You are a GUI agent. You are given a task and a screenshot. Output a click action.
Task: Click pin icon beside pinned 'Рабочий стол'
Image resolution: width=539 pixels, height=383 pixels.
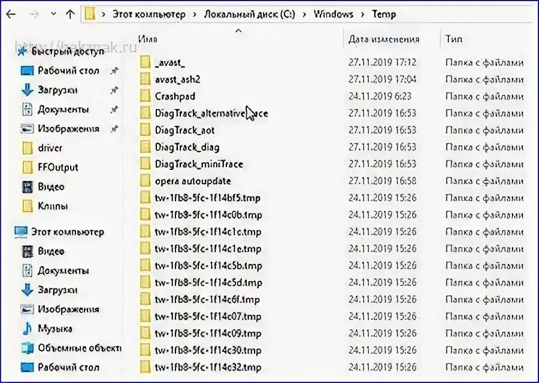(114, 71)
